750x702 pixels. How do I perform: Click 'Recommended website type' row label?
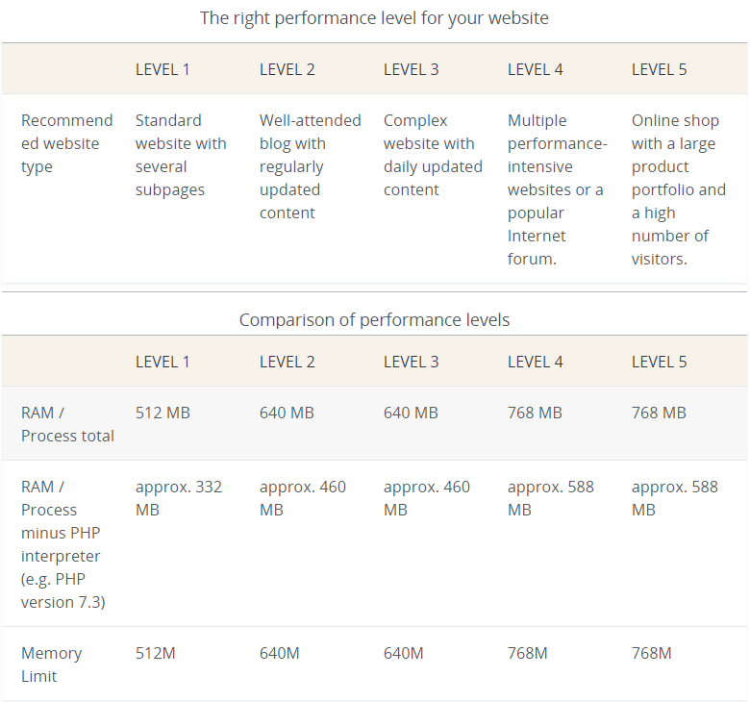point(67,143)
